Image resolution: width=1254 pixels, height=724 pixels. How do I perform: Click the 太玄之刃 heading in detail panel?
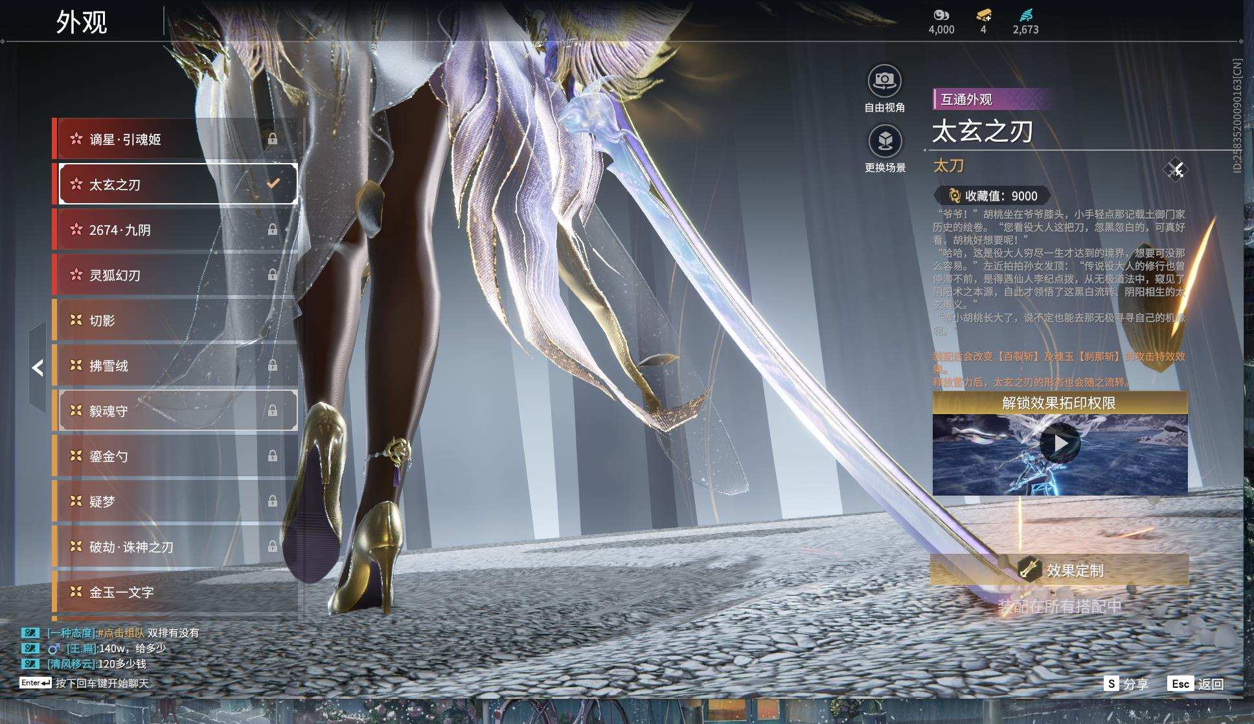(x=982, y=131)
